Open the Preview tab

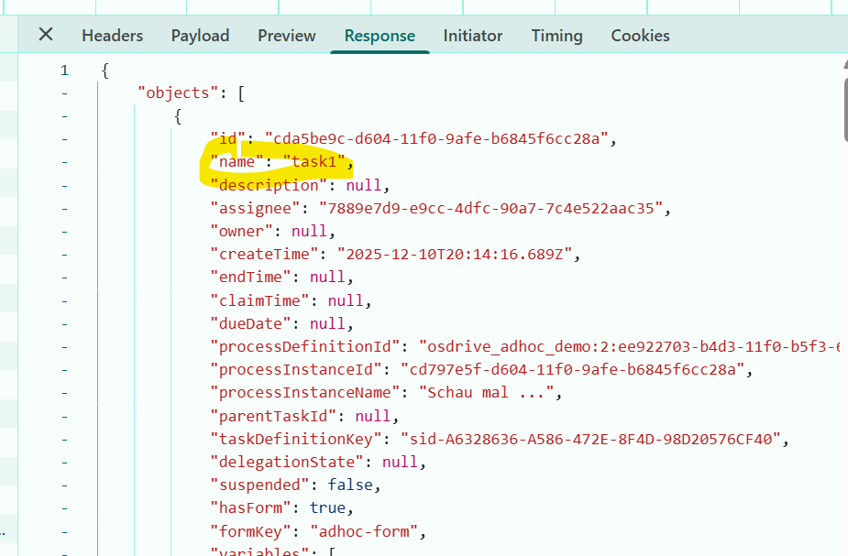pos(287,36)
